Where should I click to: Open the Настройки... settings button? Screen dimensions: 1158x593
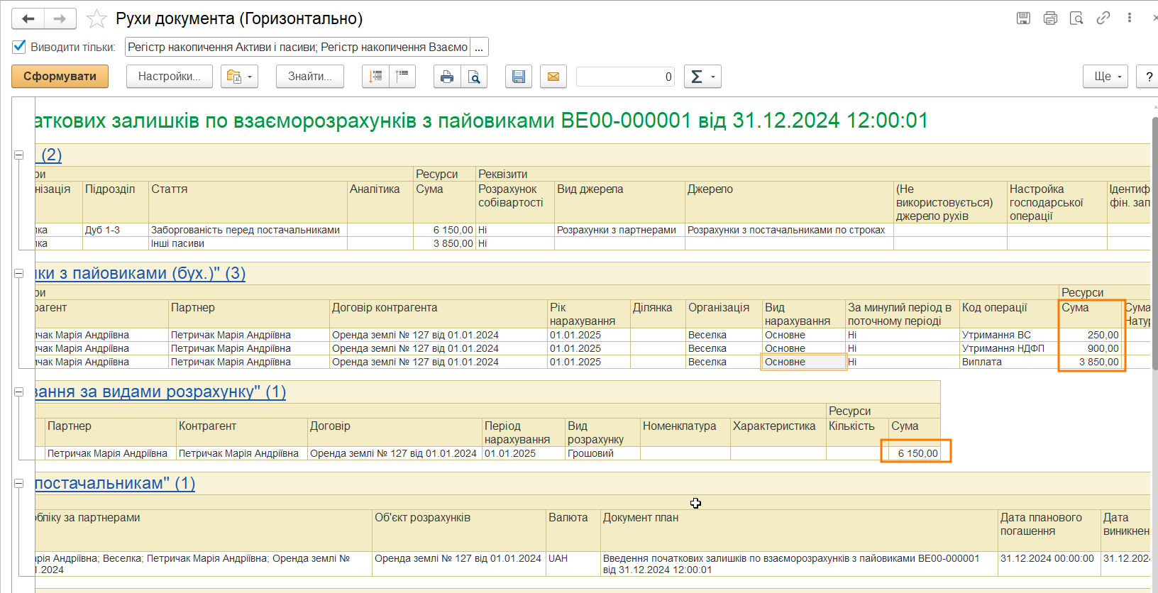[170, 77]
